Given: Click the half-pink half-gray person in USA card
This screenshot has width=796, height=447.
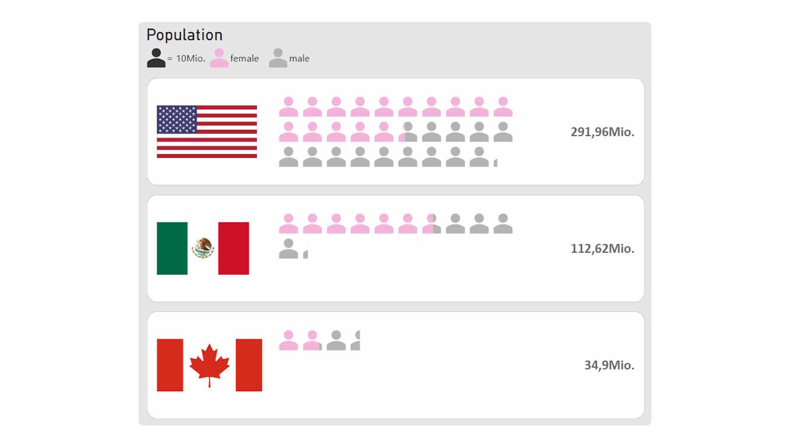Looking at the screenshot, I should point(407,132).
